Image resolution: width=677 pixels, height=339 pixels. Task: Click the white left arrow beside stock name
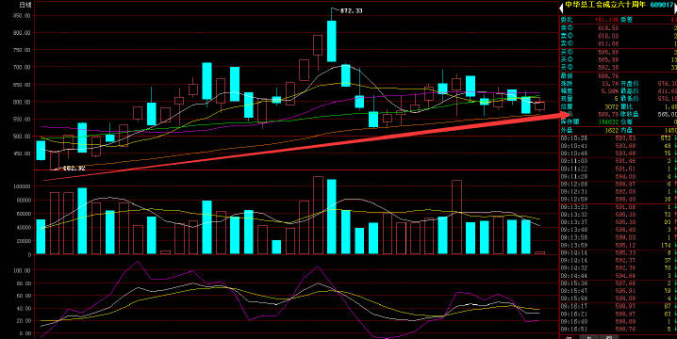pos(561,7)
